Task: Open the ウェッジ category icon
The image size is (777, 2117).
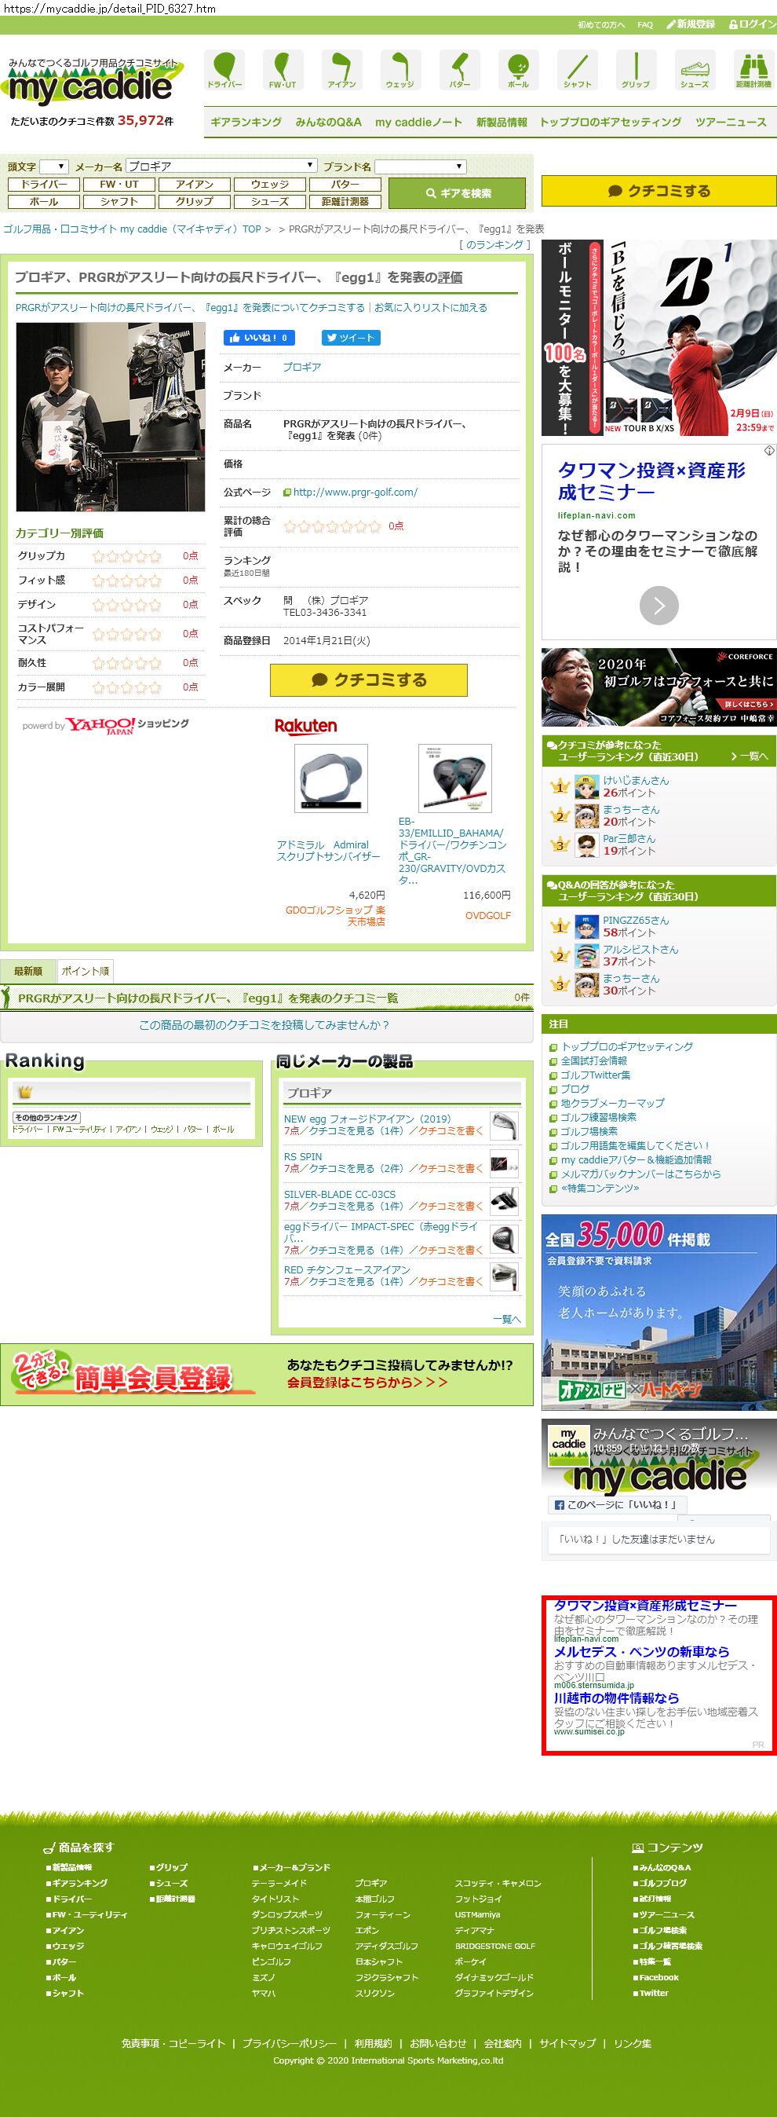Action: tap(401, 69)
